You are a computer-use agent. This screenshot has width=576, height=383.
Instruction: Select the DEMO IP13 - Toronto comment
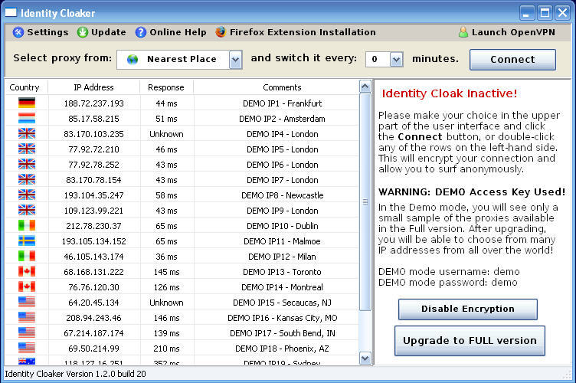coord(282,272)
